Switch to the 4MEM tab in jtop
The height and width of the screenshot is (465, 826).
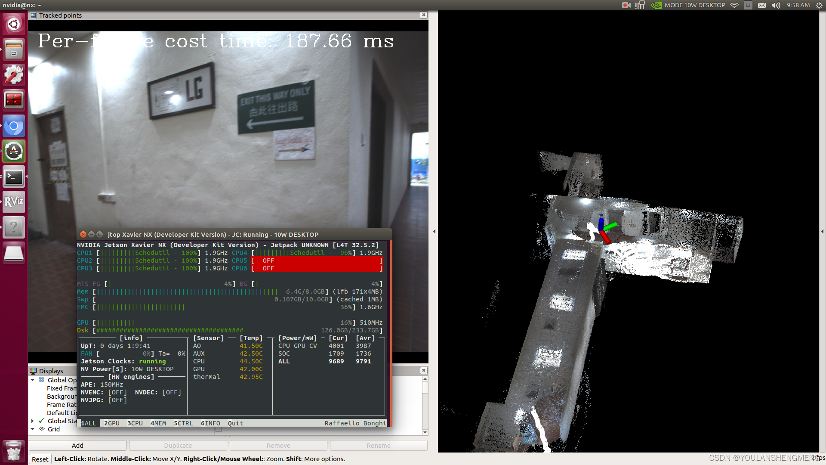pyautogui.click(x=158, y=423)
